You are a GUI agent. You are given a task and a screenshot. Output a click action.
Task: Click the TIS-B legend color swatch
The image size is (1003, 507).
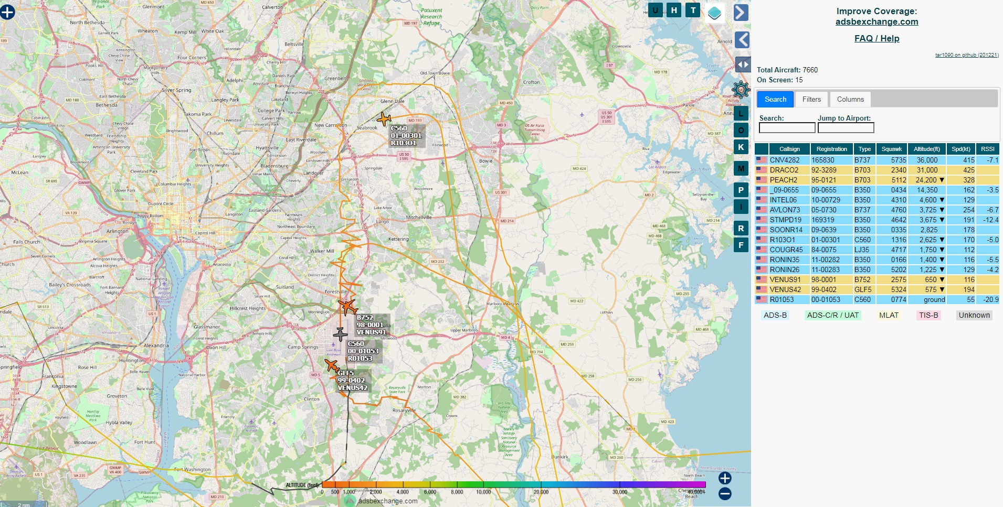pyautogui.click(x=928, y=315)
